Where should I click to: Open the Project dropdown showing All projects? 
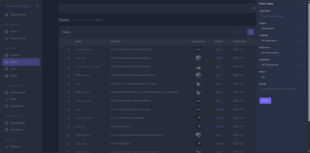tap(282, 28)
